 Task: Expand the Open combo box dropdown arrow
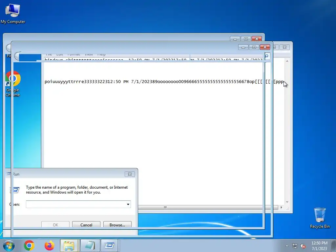point(128,204)
